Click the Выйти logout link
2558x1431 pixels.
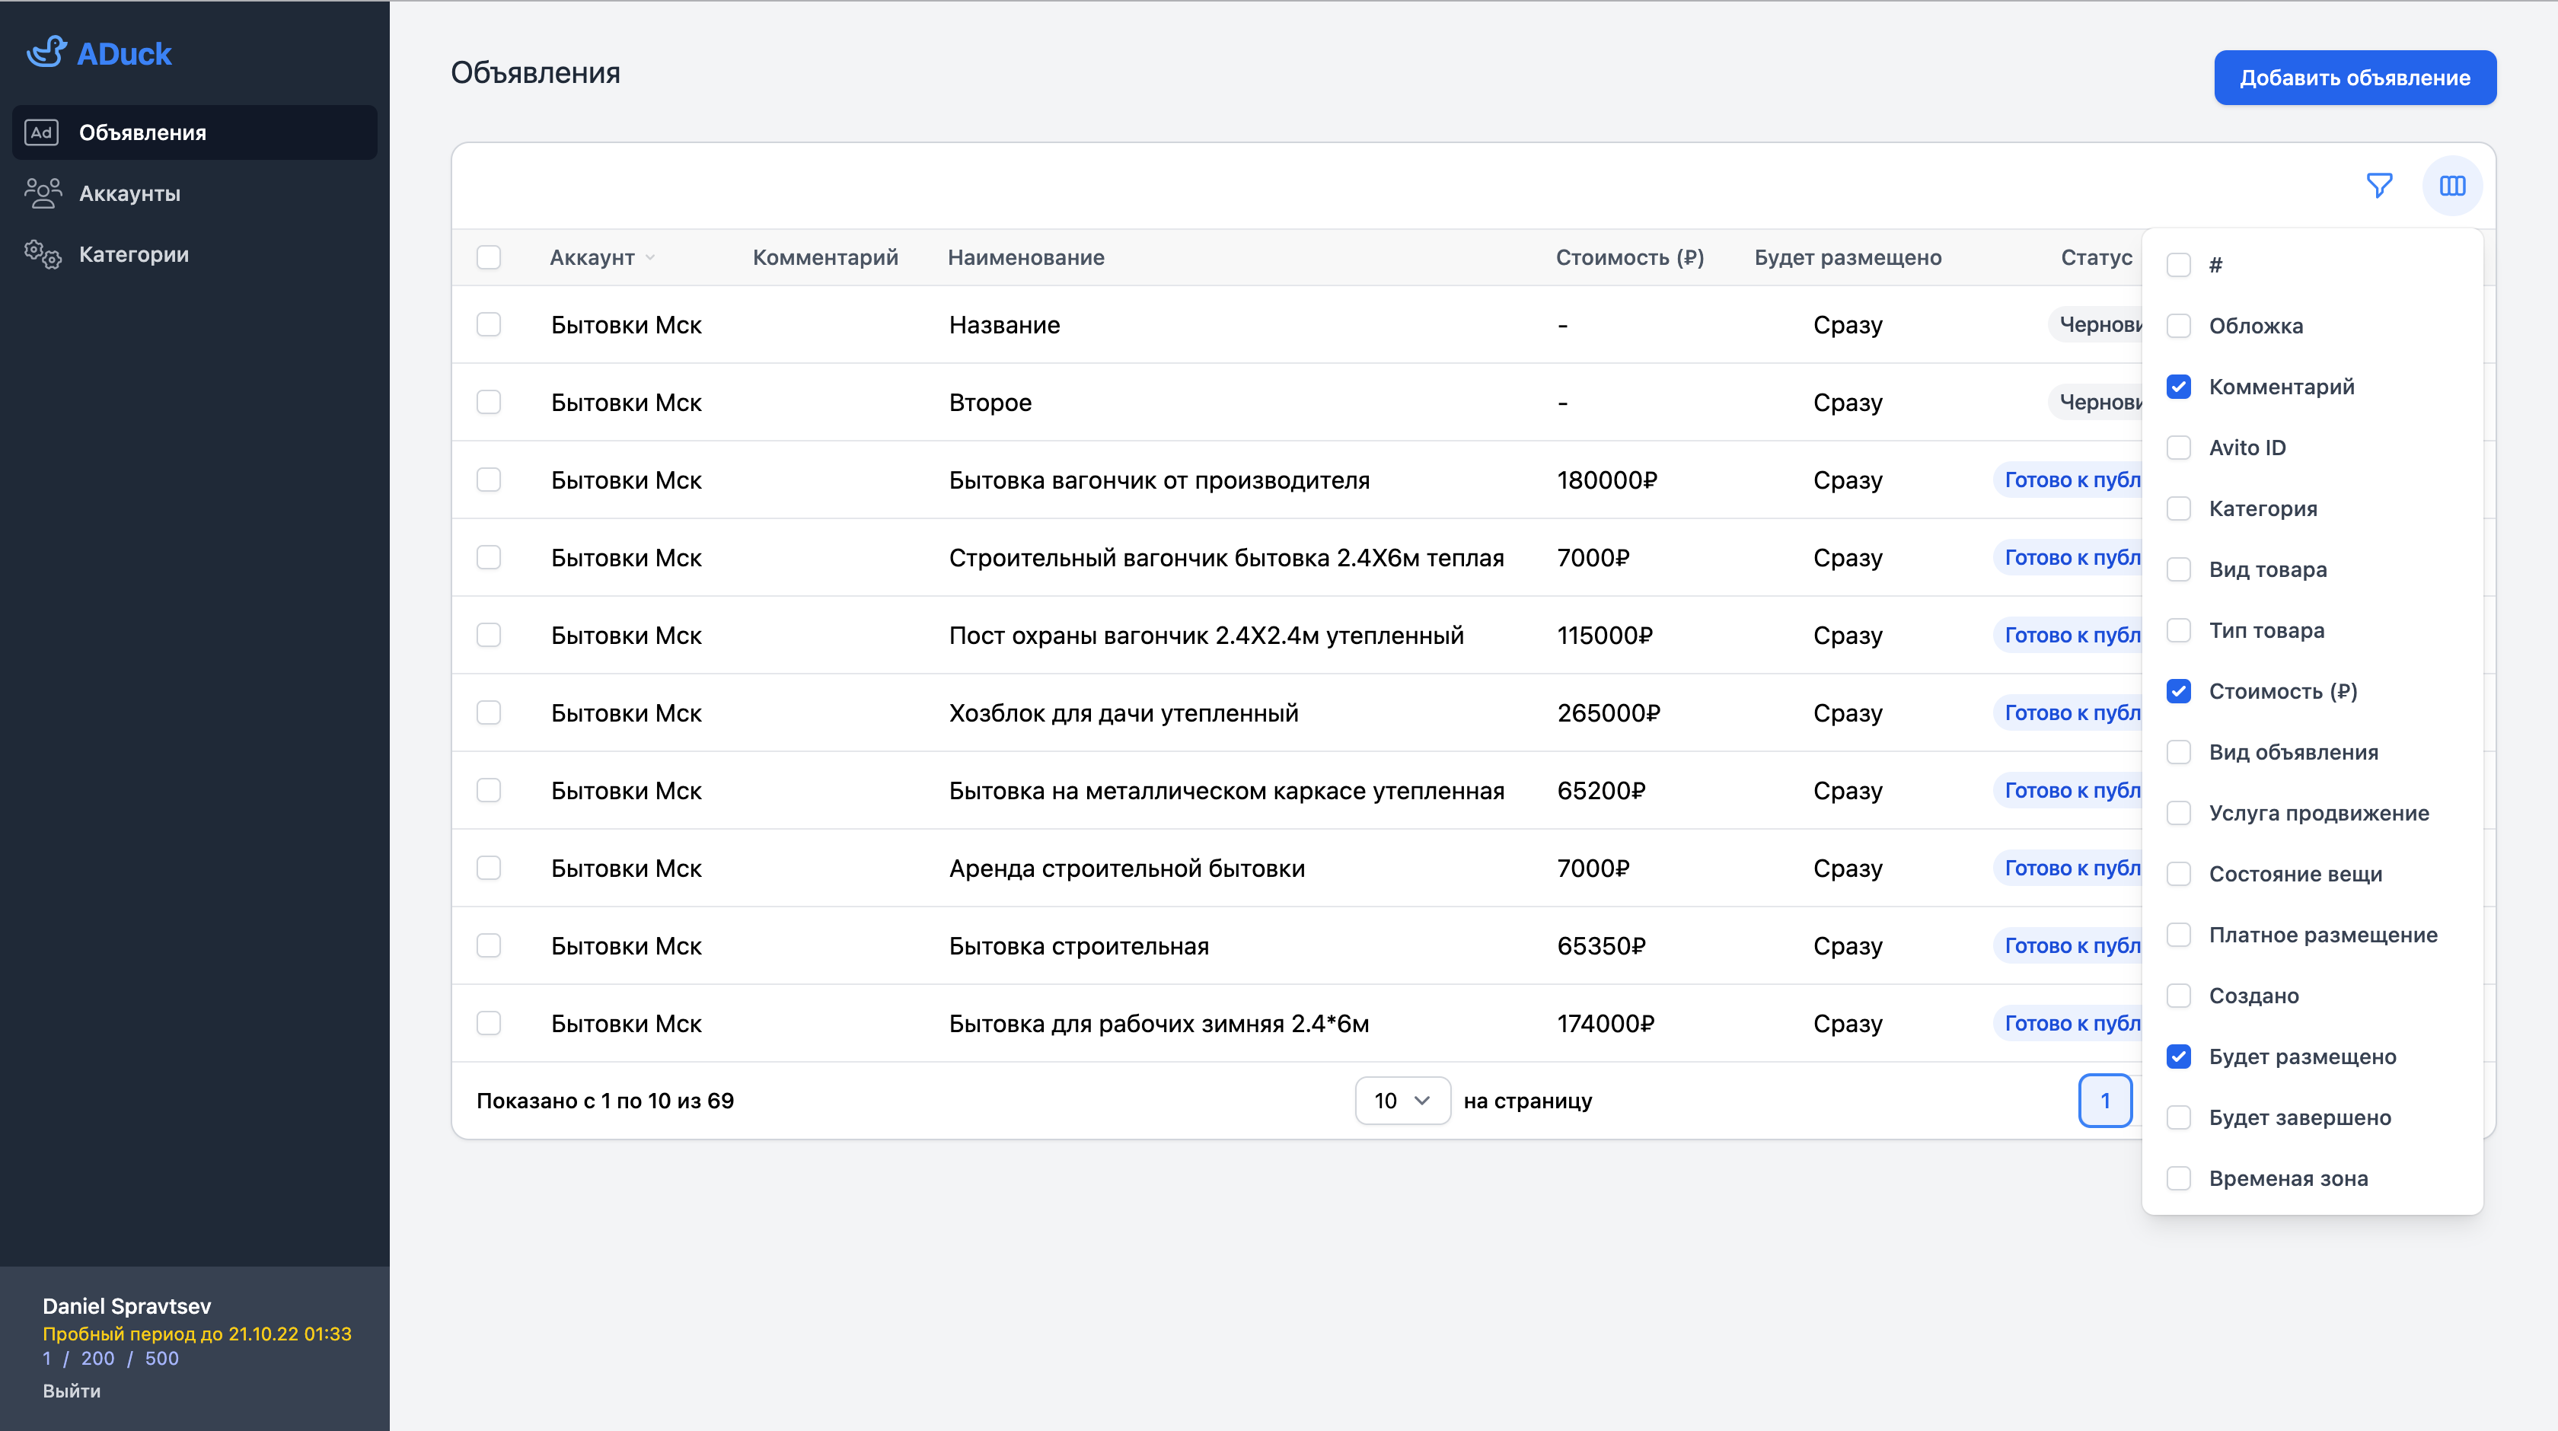72,1391
